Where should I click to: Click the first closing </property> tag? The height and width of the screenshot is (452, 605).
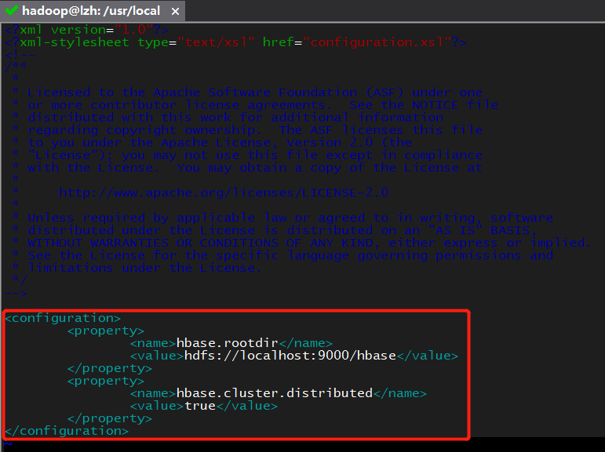pyautogui.click(x=110, y=368)
